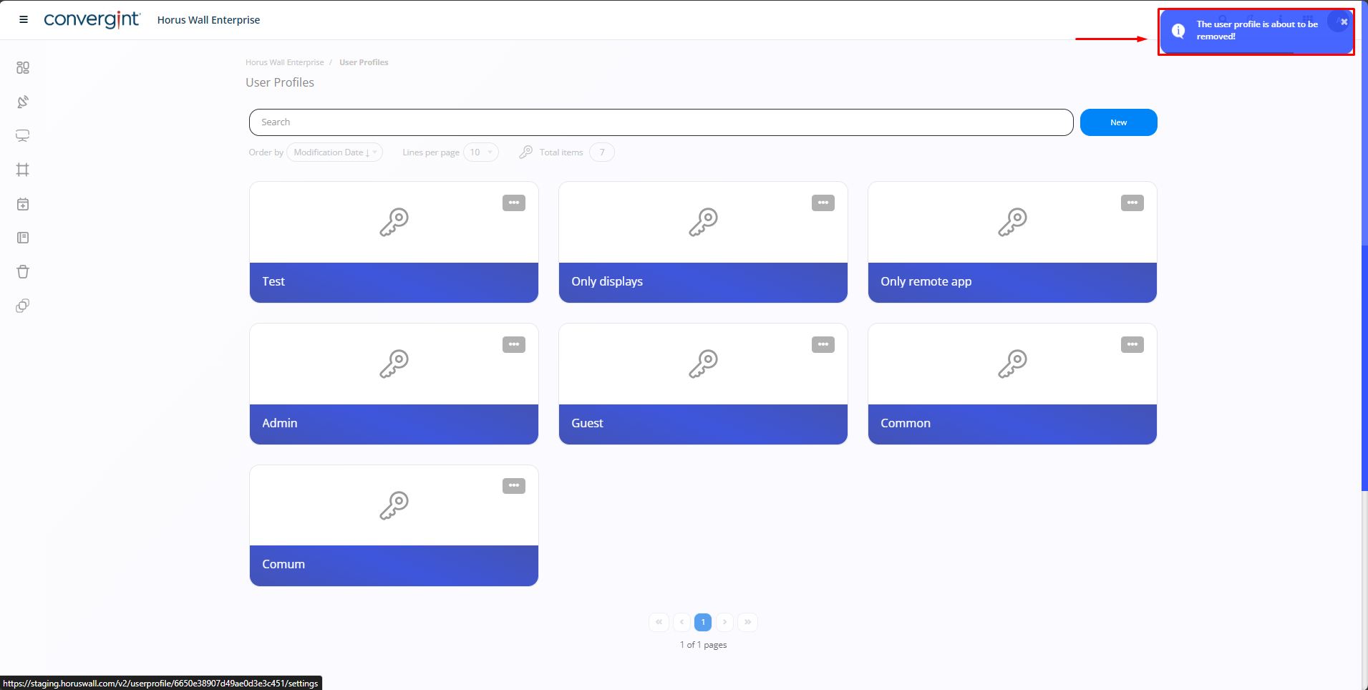Open the Modification Date ordering dropdown
This screenshot has width=1368, height=690.
(334, 152)
